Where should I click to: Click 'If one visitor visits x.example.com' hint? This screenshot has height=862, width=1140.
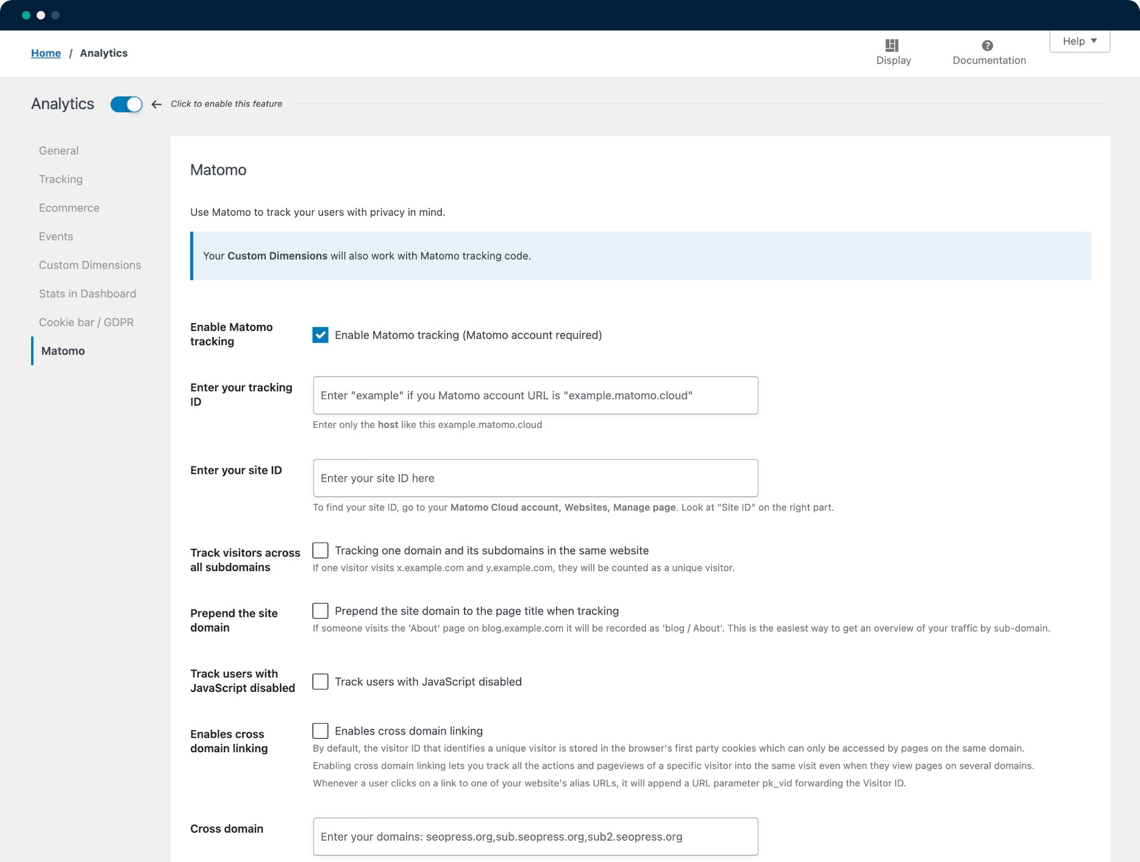(524, 568)
